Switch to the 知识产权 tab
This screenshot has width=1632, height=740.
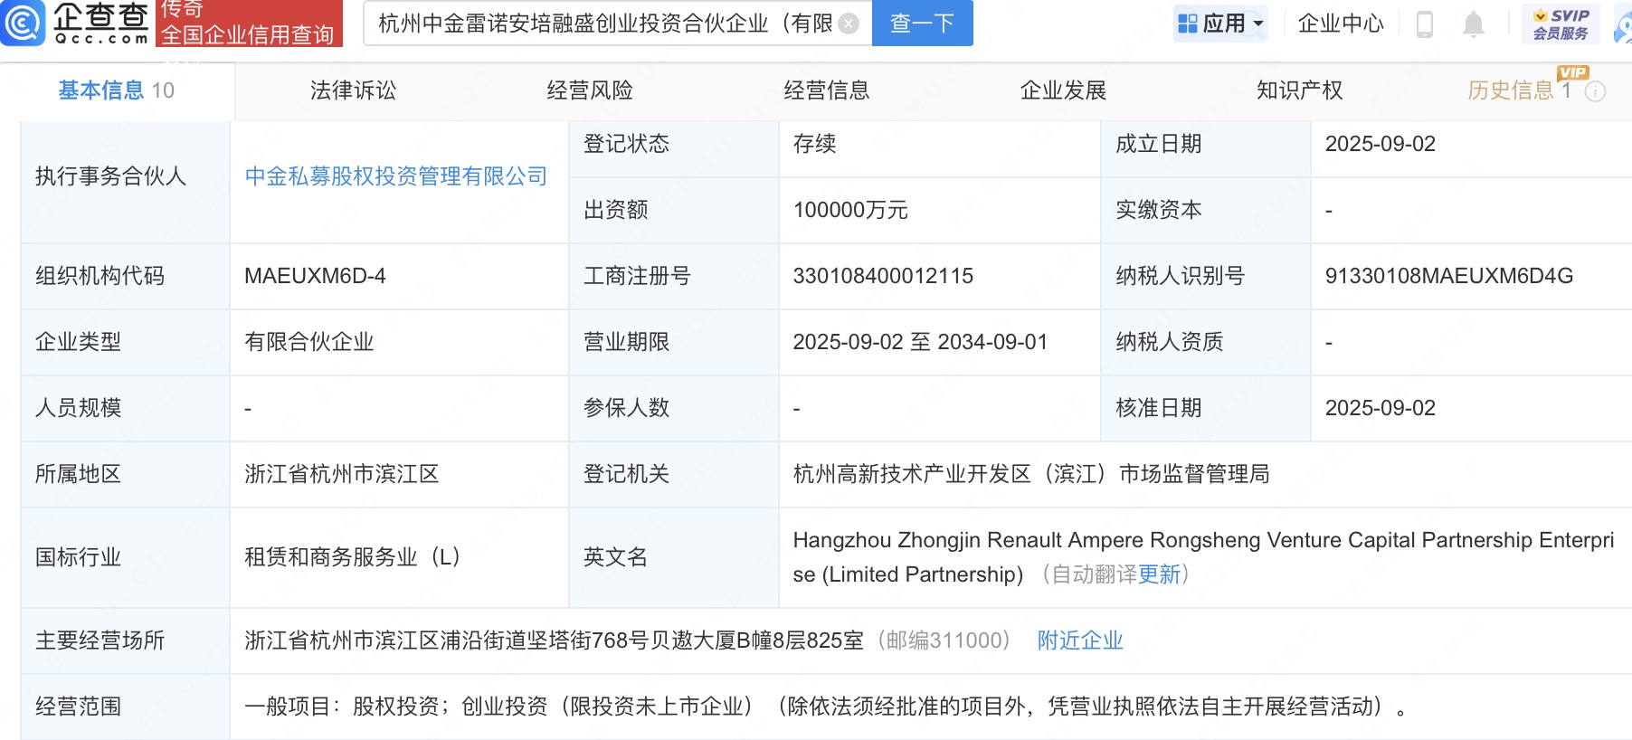1300,90
